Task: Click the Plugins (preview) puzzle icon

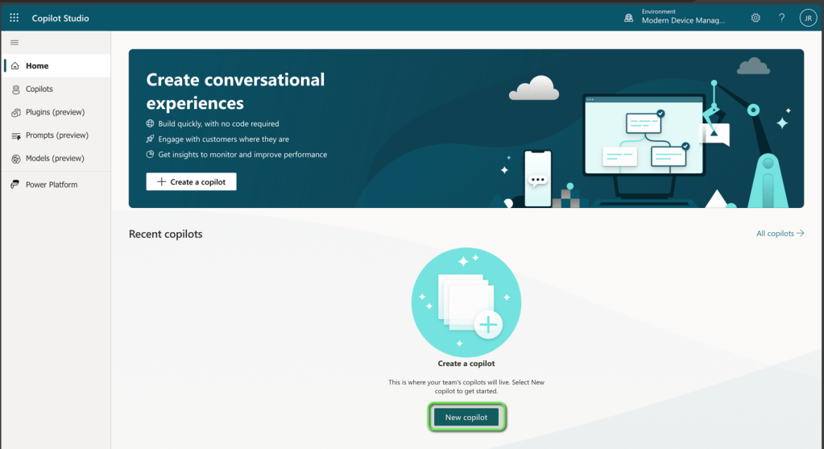Action: (x=14, y=112)
